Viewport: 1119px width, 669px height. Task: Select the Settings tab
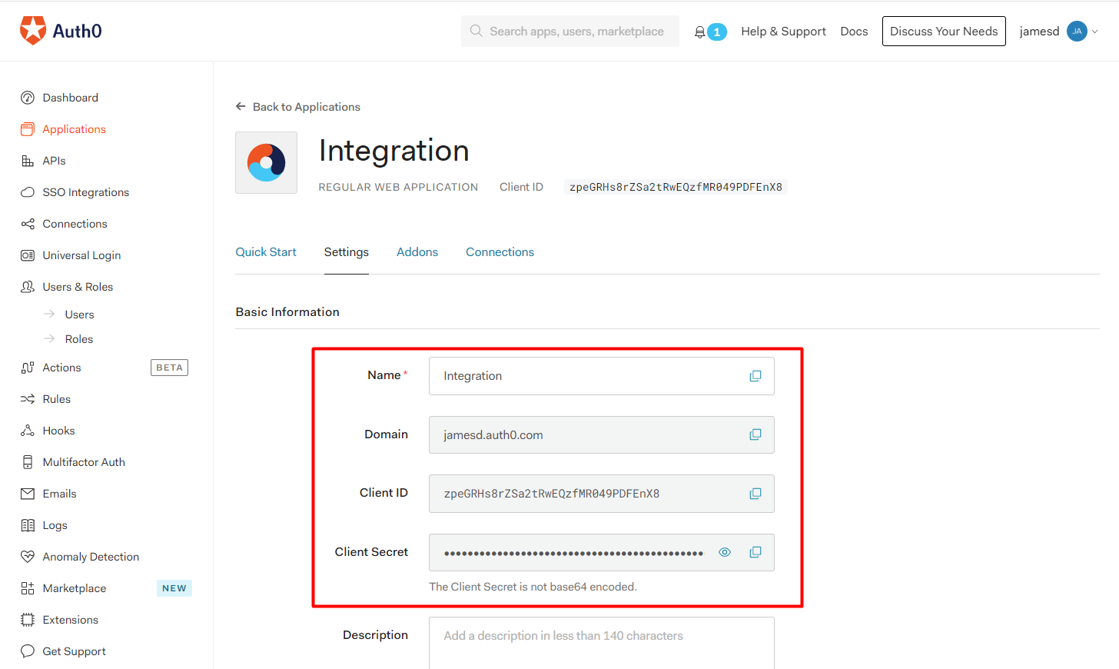[347, 252]
